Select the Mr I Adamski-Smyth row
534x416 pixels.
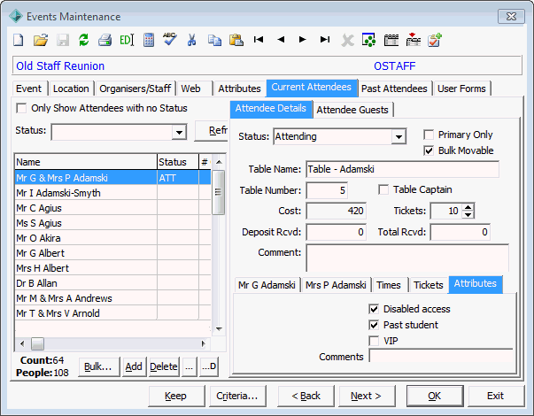click(x=112, y=193)
